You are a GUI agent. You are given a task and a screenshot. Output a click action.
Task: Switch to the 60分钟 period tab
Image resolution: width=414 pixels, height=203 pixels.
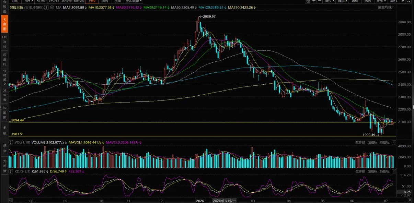coord(79,1)
